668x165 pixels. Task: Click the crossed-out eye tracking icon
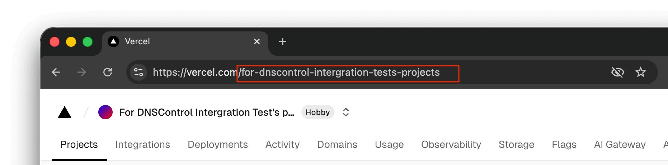click(617, 72)
